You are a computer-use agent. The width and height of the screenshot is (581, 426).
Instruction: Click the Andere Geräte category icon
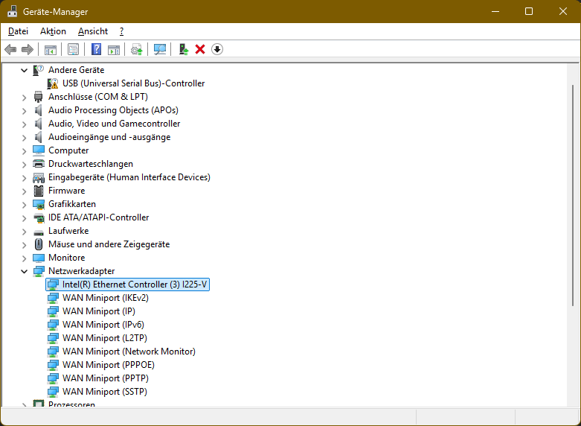click(x=38, y=70)
